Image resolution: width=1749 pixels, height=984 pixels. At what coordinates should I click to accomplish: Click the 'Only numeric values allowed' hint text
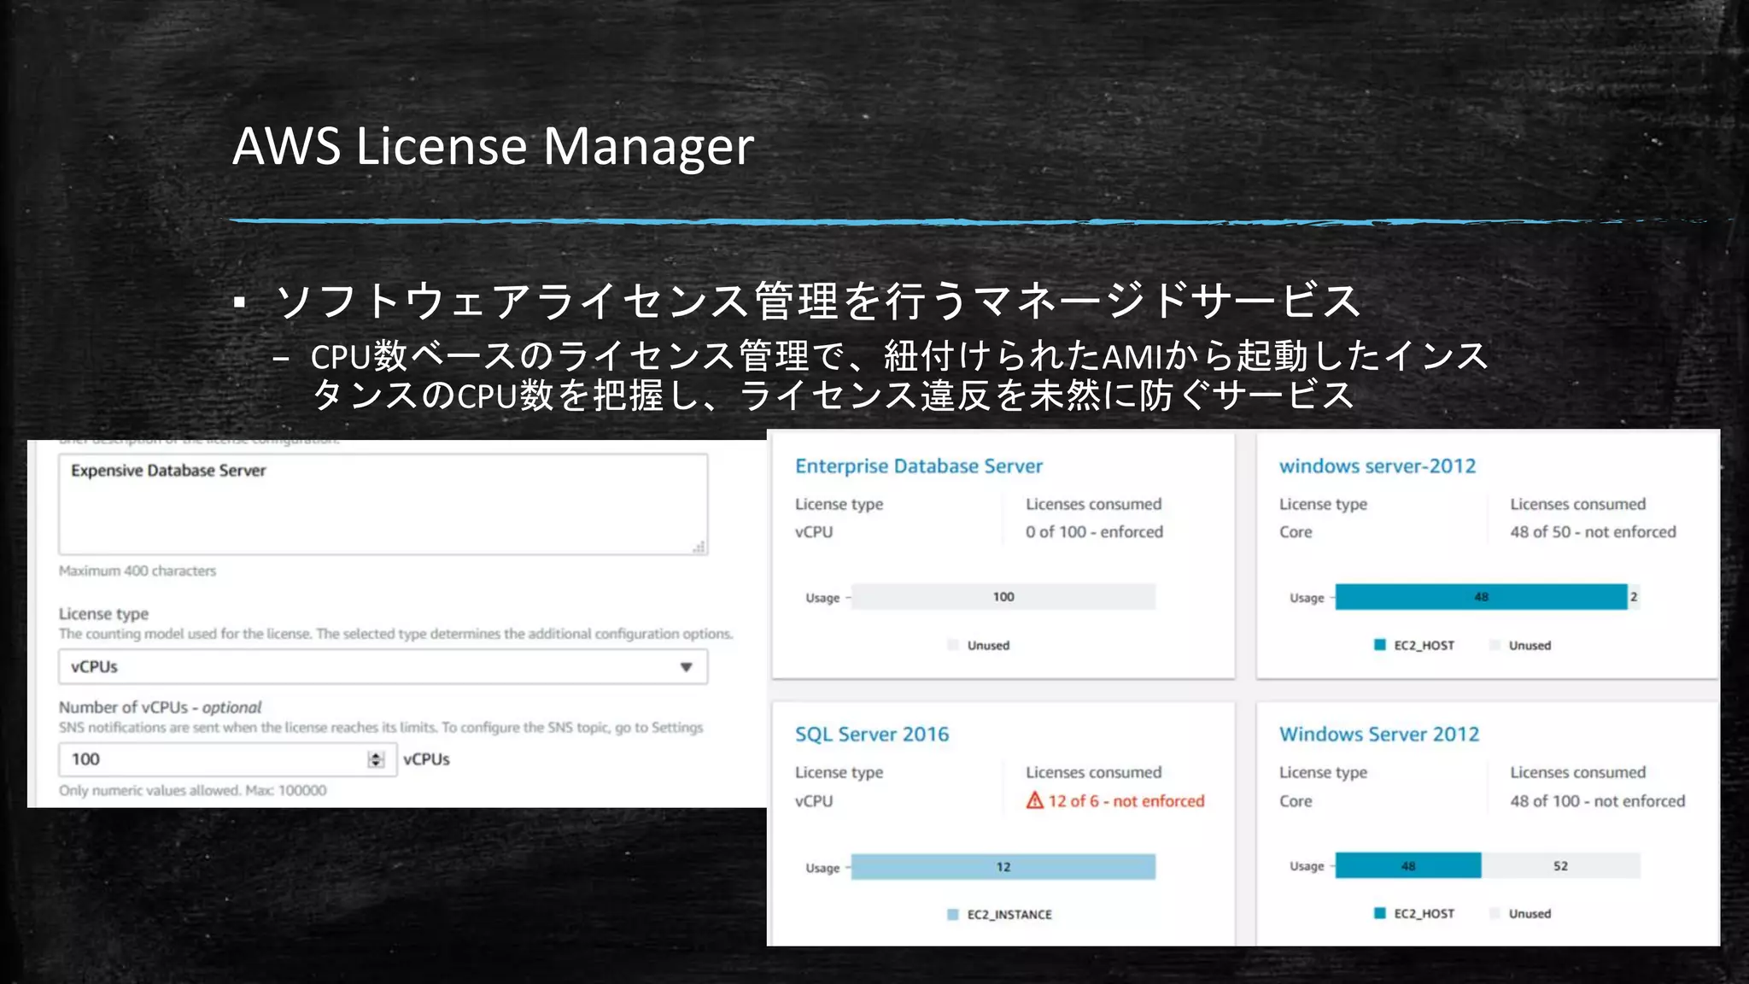click(x=192, y=791)
